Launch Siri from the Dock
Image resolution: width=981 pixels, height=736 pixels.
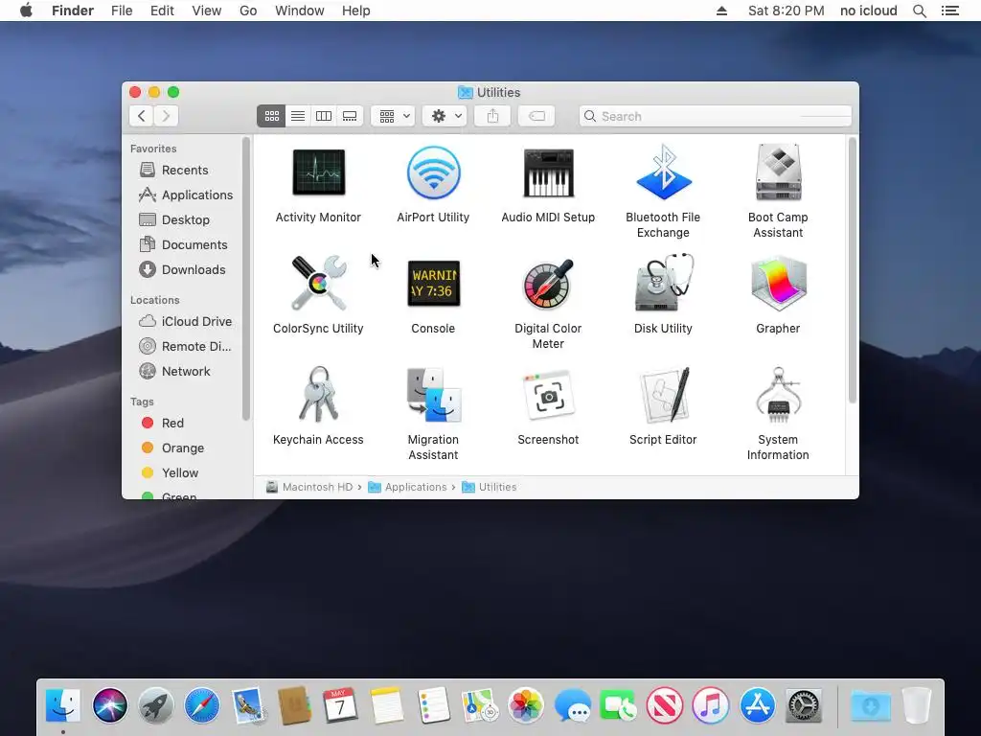(110, 705)
